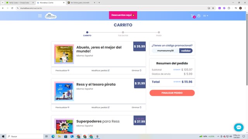Open the user account icon
The image size is (248, 139).
[x=199, y=16]
